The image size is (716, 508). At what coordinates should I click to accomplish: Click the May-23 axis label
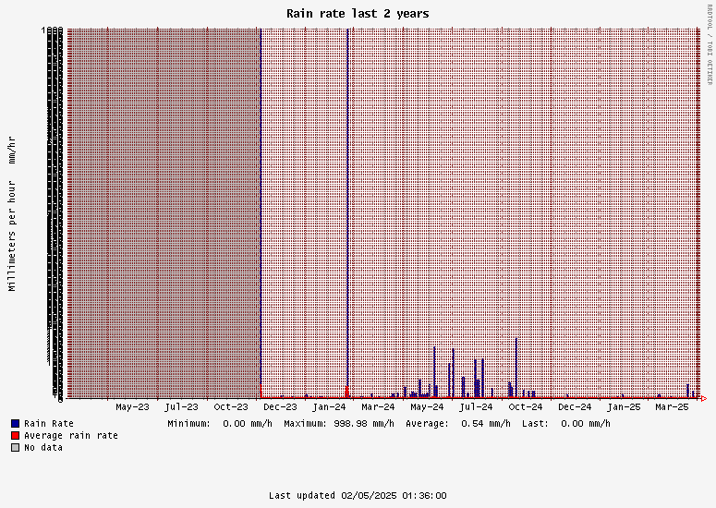tap(132, 406)
